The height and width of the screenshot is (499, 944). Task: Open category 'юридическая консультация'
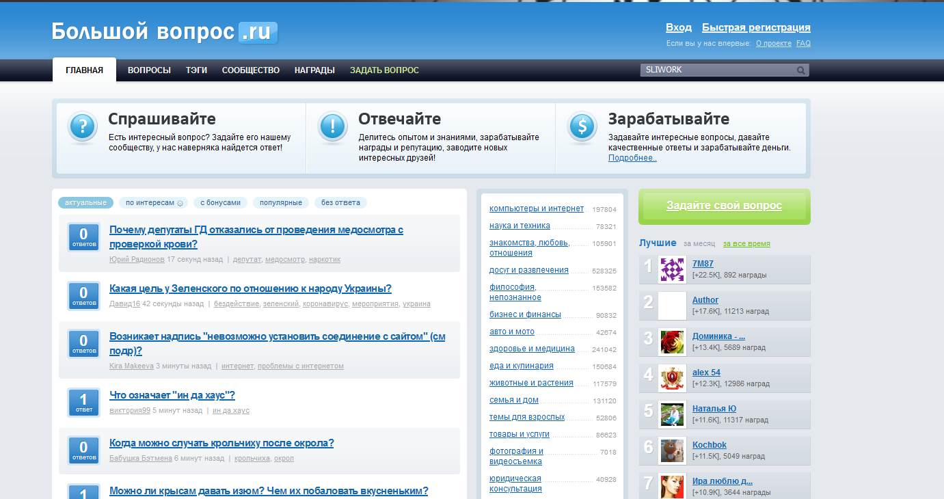tap(515, 484)
